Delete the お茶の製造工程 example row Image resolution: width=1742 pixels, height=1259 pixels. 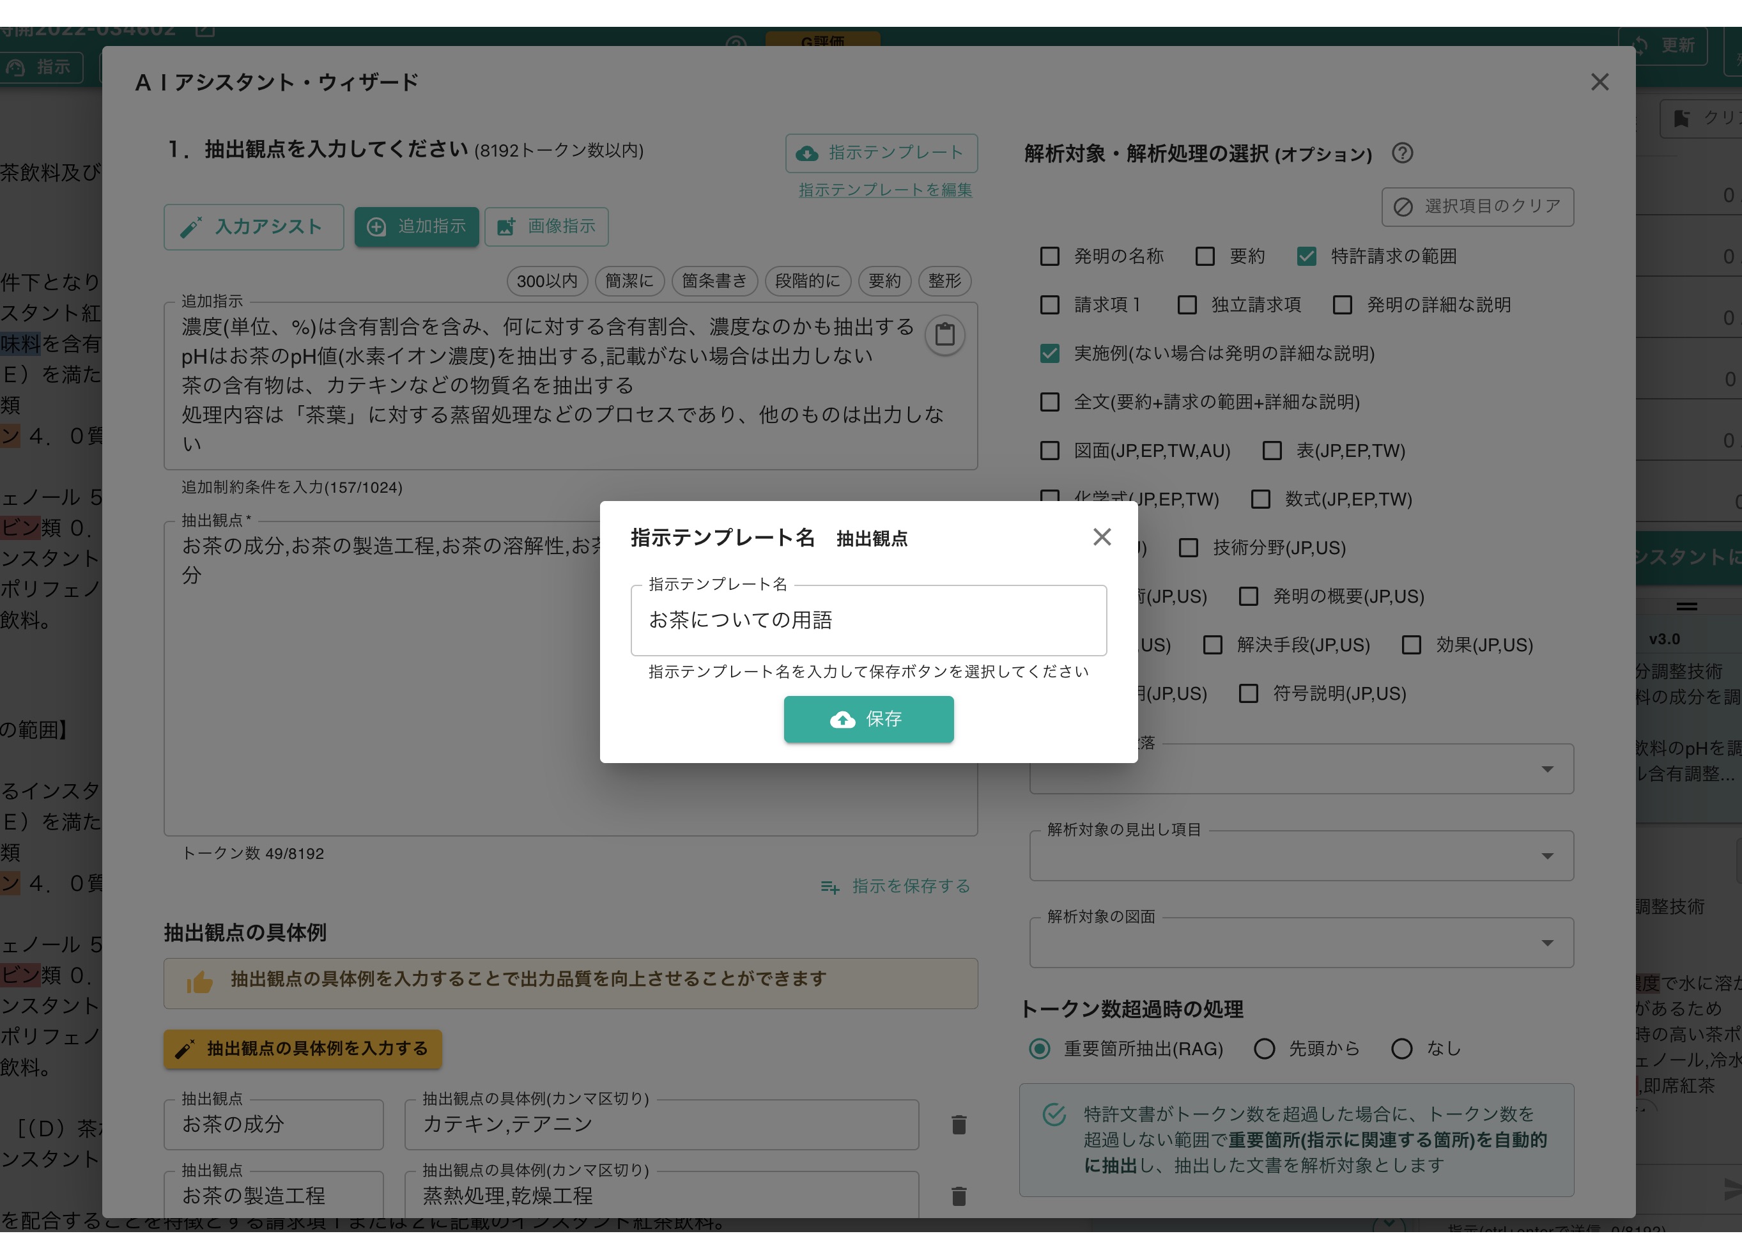coord(959,1196)
